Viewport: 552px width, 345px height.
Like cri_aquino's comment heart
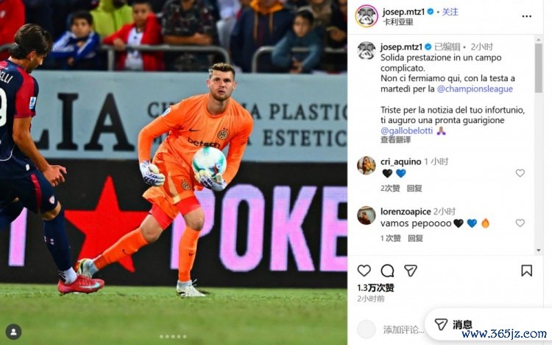[x=520, y=172]
